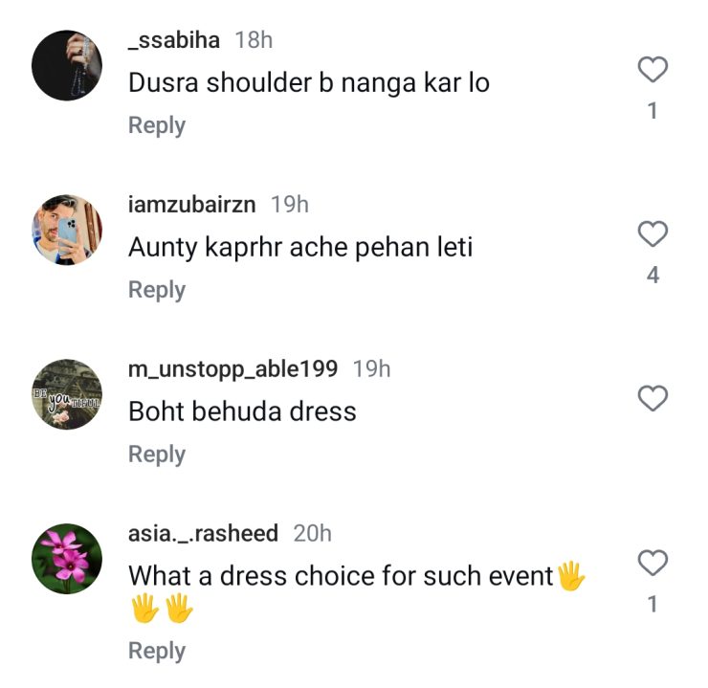
Task: Reply to m_unstopp_able199's comment
Action: (157, 455)
